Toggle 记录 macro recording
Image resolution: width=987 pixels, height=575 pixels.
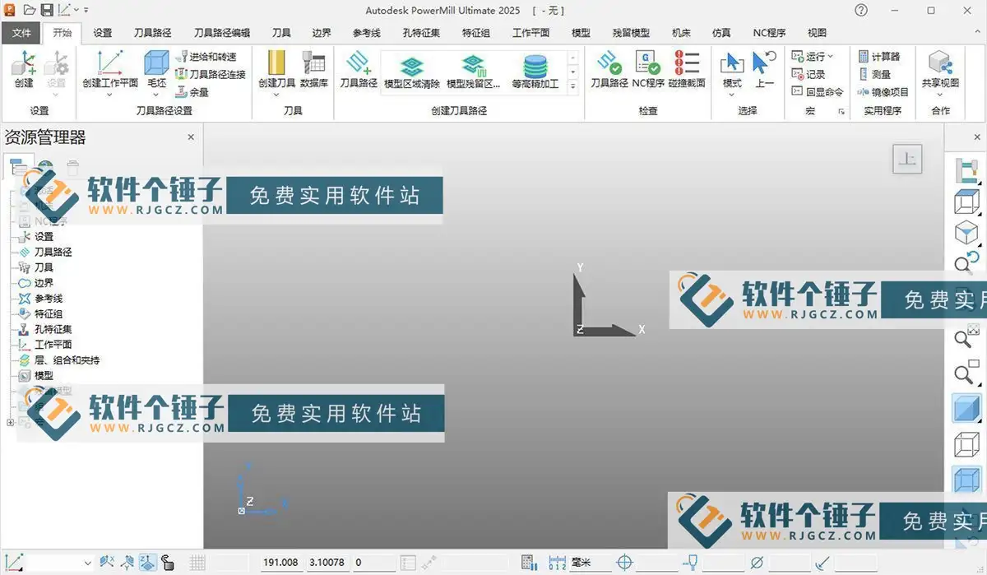(x=809, y=74)
